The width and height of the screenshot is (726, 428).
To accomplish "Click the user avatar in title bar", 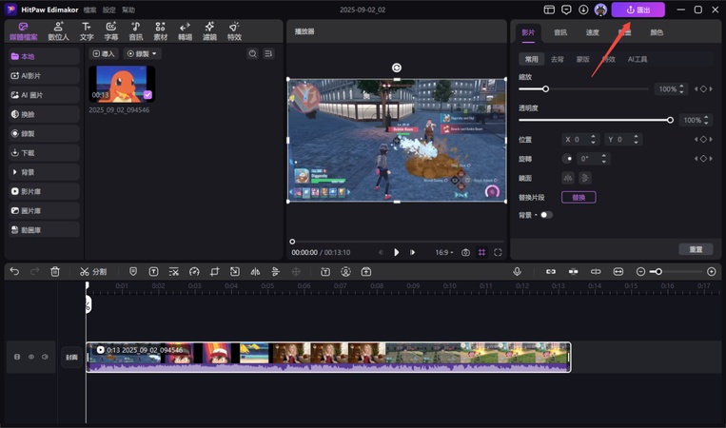I will (600, 10).
